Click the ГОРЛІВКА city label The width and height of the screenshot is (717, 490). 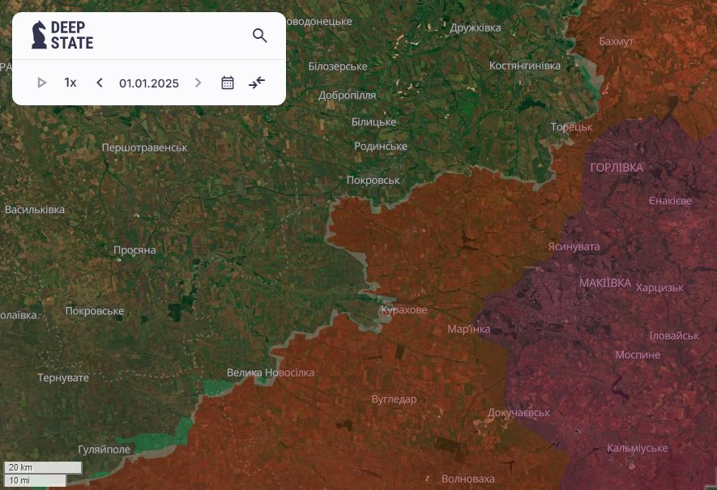617,168
